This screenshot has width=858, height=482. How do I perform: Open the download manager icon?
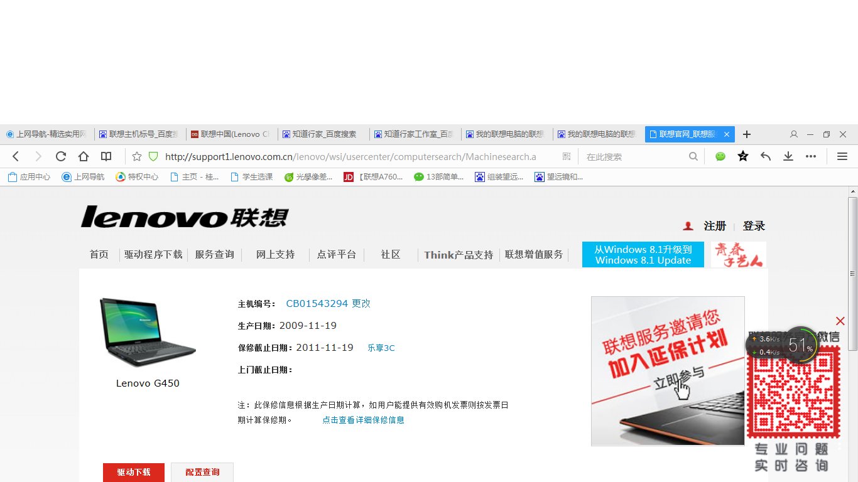pos(788,156)
